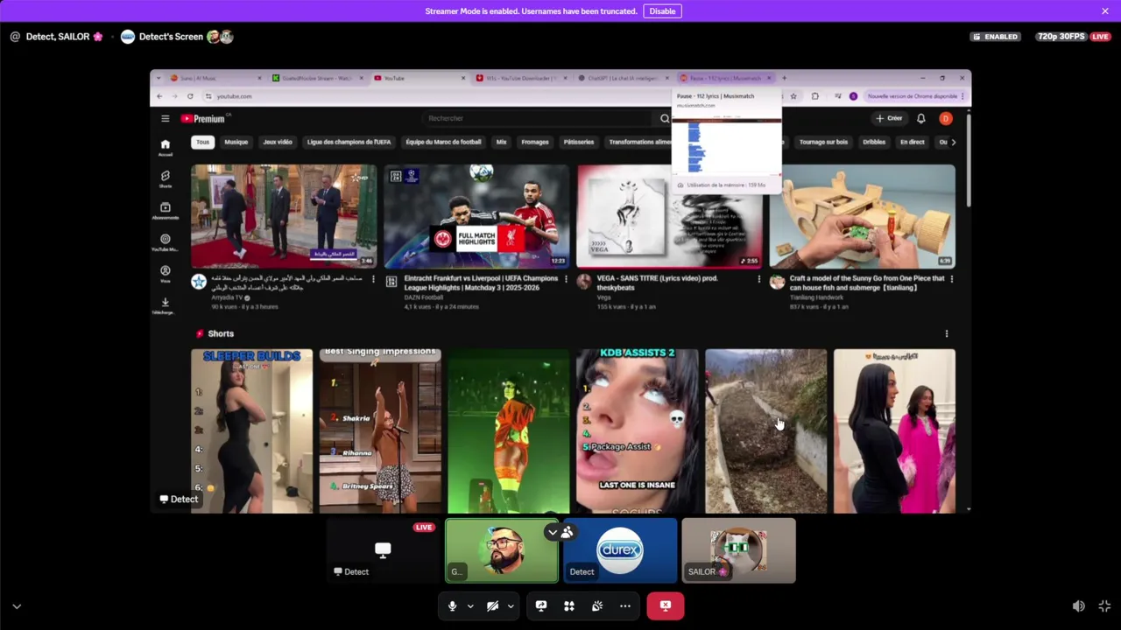Switch to the ChatGPT Chrome tab
The height and width of the screenshot is (630, 1121).
(x=624, y=78)
